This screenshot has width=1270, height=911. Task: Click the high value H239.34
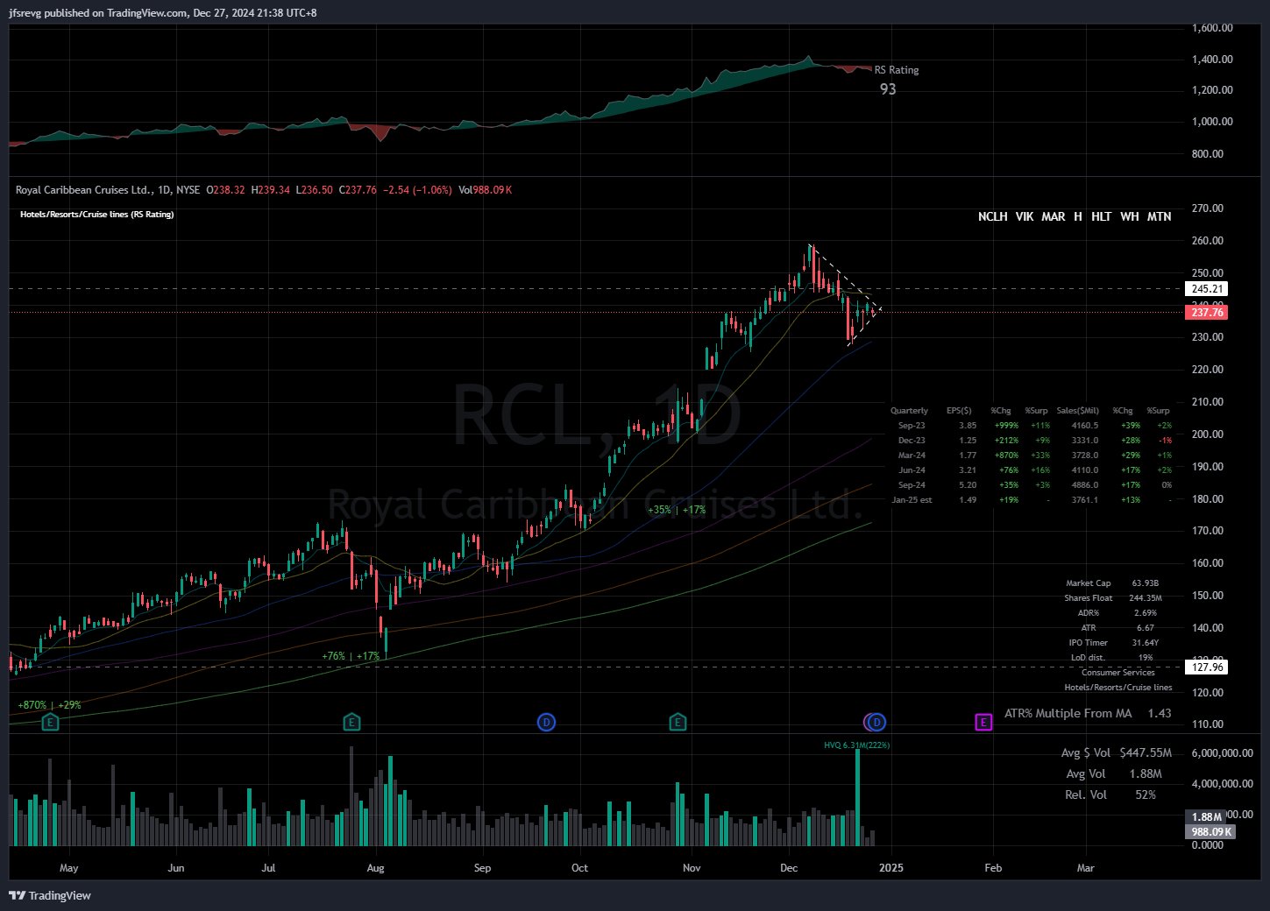click(271, 190)
